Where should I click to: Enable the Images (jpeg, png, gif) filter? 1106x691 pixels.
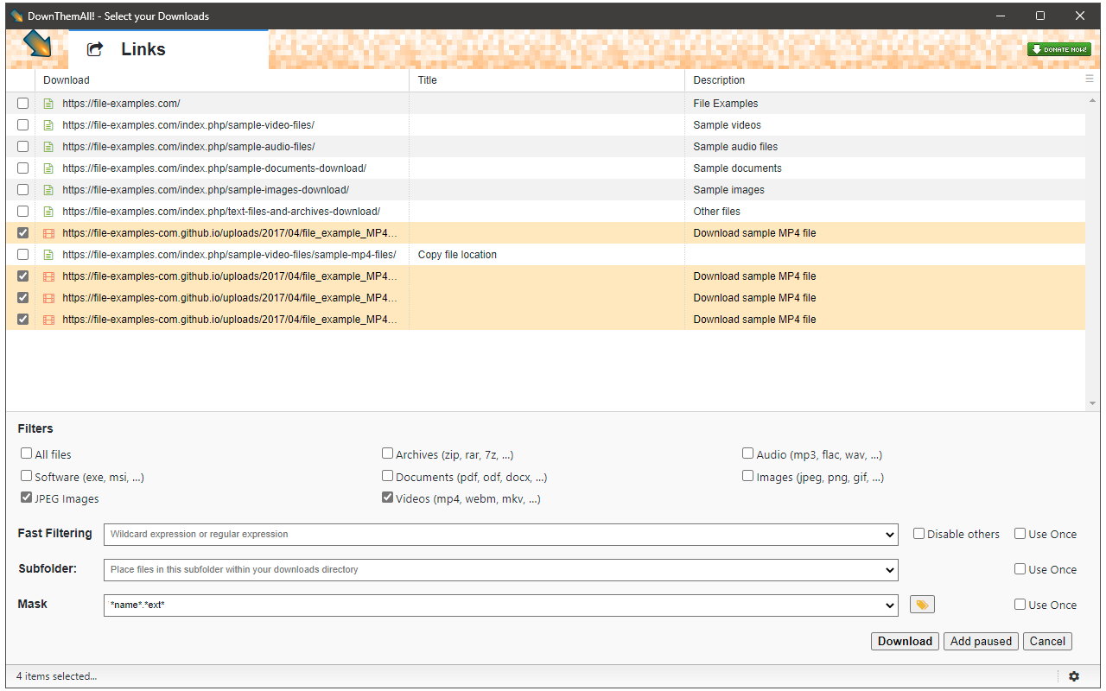747,476
